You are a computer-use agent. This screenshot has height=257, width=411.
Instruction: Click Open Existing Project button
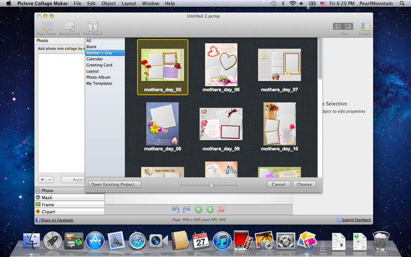pos(115,184)
